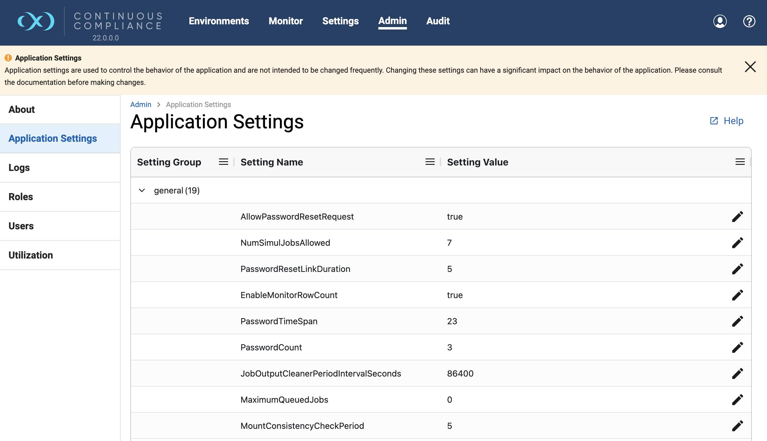This screenshot has width=767, height=441.
Task: Open Setting Value column menu
Action: pos(740,162)
